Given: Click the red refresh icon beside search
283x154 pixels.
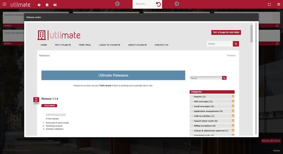Looking at the screenshot, I should point(158,4).
